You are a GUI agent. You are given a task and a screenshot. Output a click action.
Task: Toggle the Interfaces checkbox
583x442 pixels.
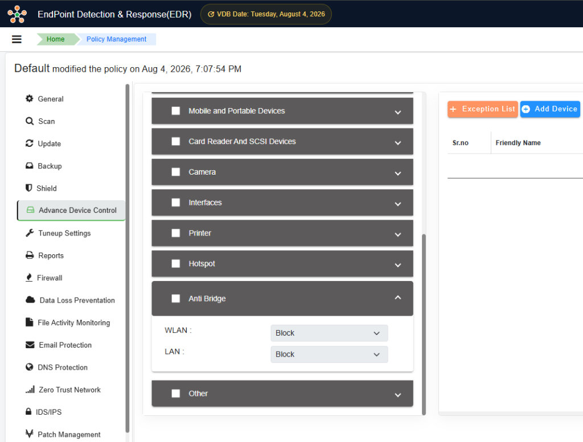click(x=176, y=203)
